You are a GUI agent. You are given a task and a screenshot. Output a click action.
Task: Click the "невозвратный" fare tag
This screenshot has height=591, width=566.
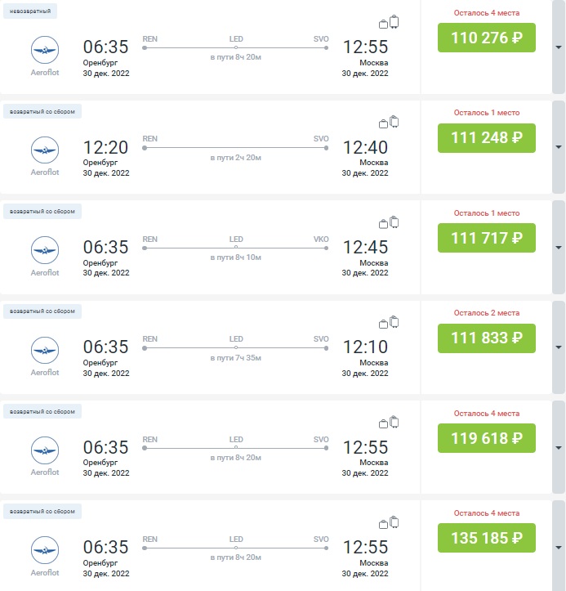pyautogui.click(x=30, y=11)
